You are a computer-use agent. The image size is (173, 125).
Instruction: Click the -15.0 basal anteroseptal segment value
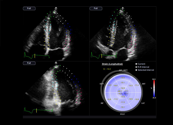[122, 78]
